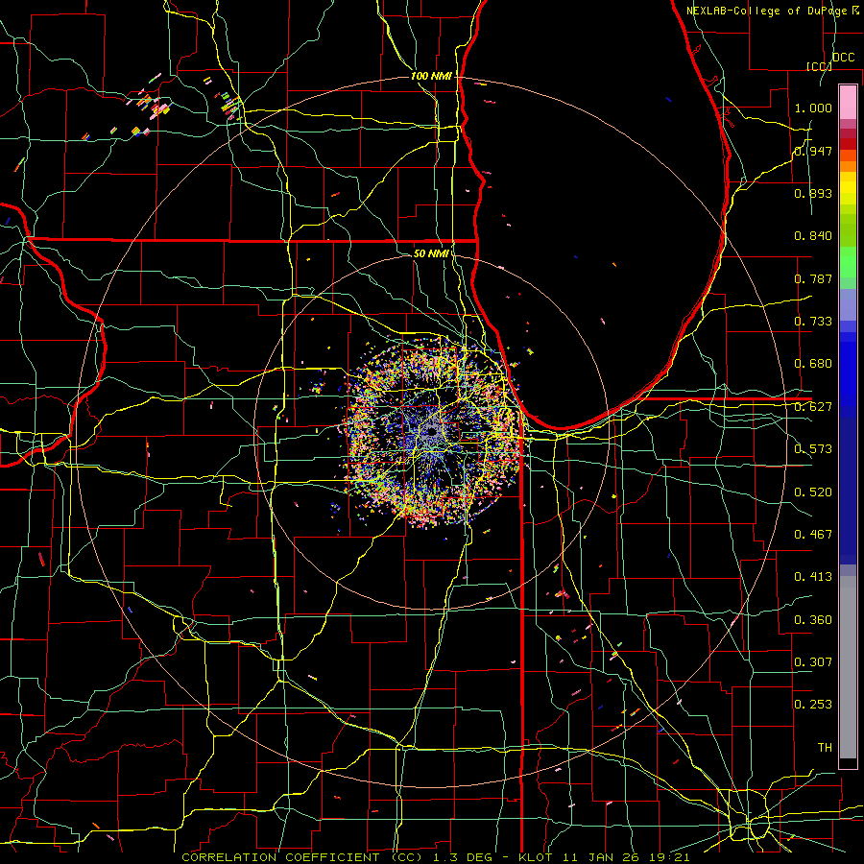The height and width of the screenshot is (864, 864).
Task: Click the "DCC" product label
Action: (843, 58)
